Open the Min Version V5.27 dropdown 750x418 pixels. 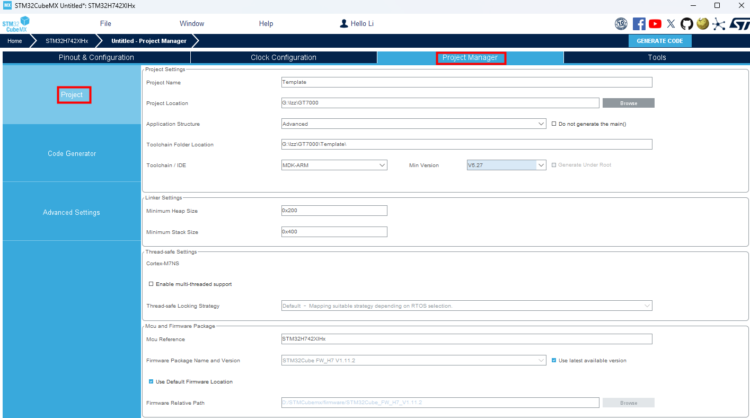point(506,165)
